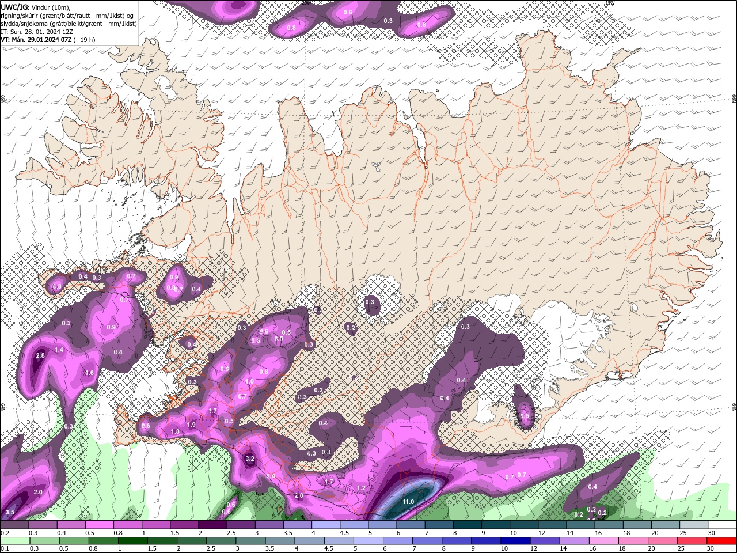Pick the 1.8 value label on the map
This screenshot has width=737, height=553.
(176, 431)
